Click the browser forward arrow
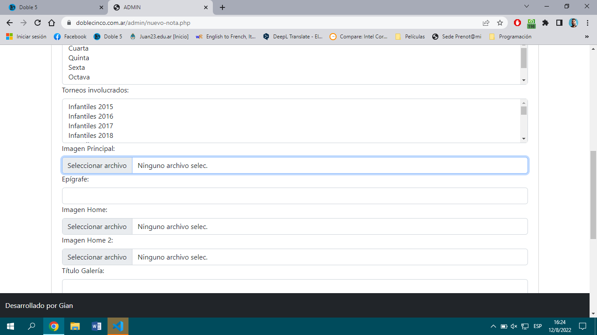Image resolution: width=597 pixels, height=335 pixels. click(x=24, y=23)
